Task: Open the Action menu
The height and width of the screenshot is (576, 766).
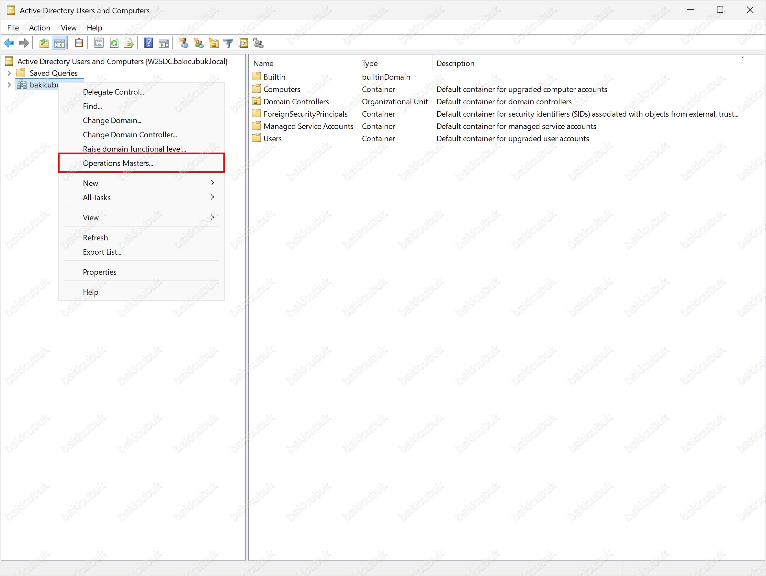Action: click(x=39, y=28)
